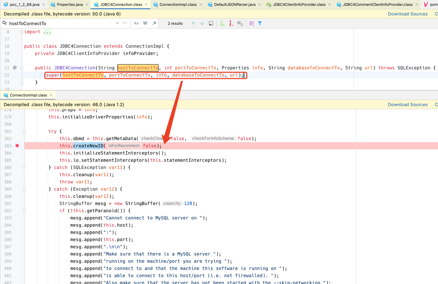Select all occurrences in the file
This screenshot has height=284, width=438.
tap(240, 23)
